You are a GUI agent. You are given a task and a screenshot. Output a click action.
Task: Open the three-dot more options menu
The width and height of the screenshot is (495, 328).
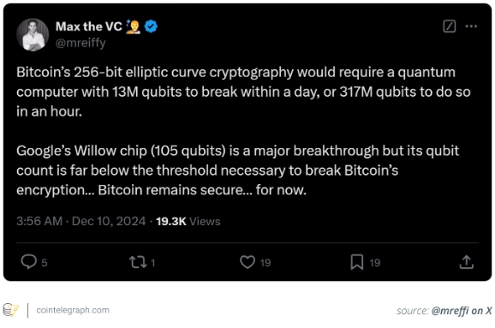click(471, 27)
